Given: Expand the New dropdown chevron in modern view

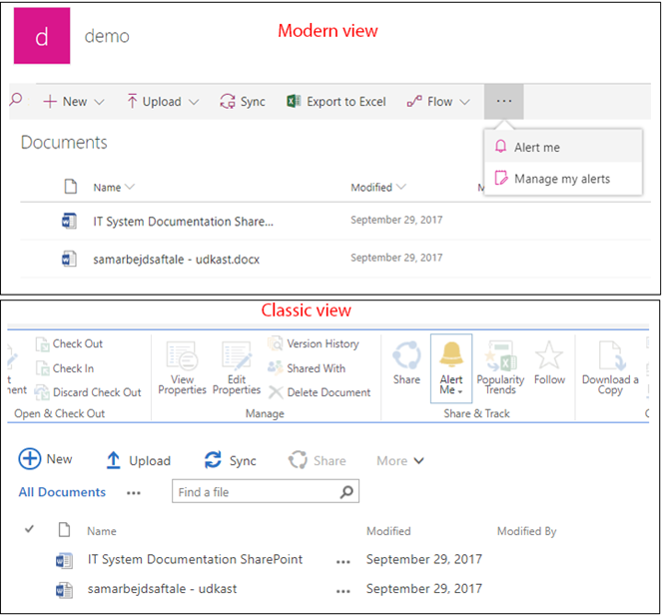Looking at the screenshot, I should (99, 102).
